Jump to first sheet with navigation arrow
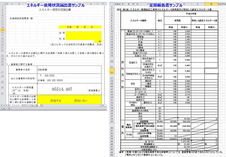The image size is (226, 157). pyautogui.click(x=1, y=105)
